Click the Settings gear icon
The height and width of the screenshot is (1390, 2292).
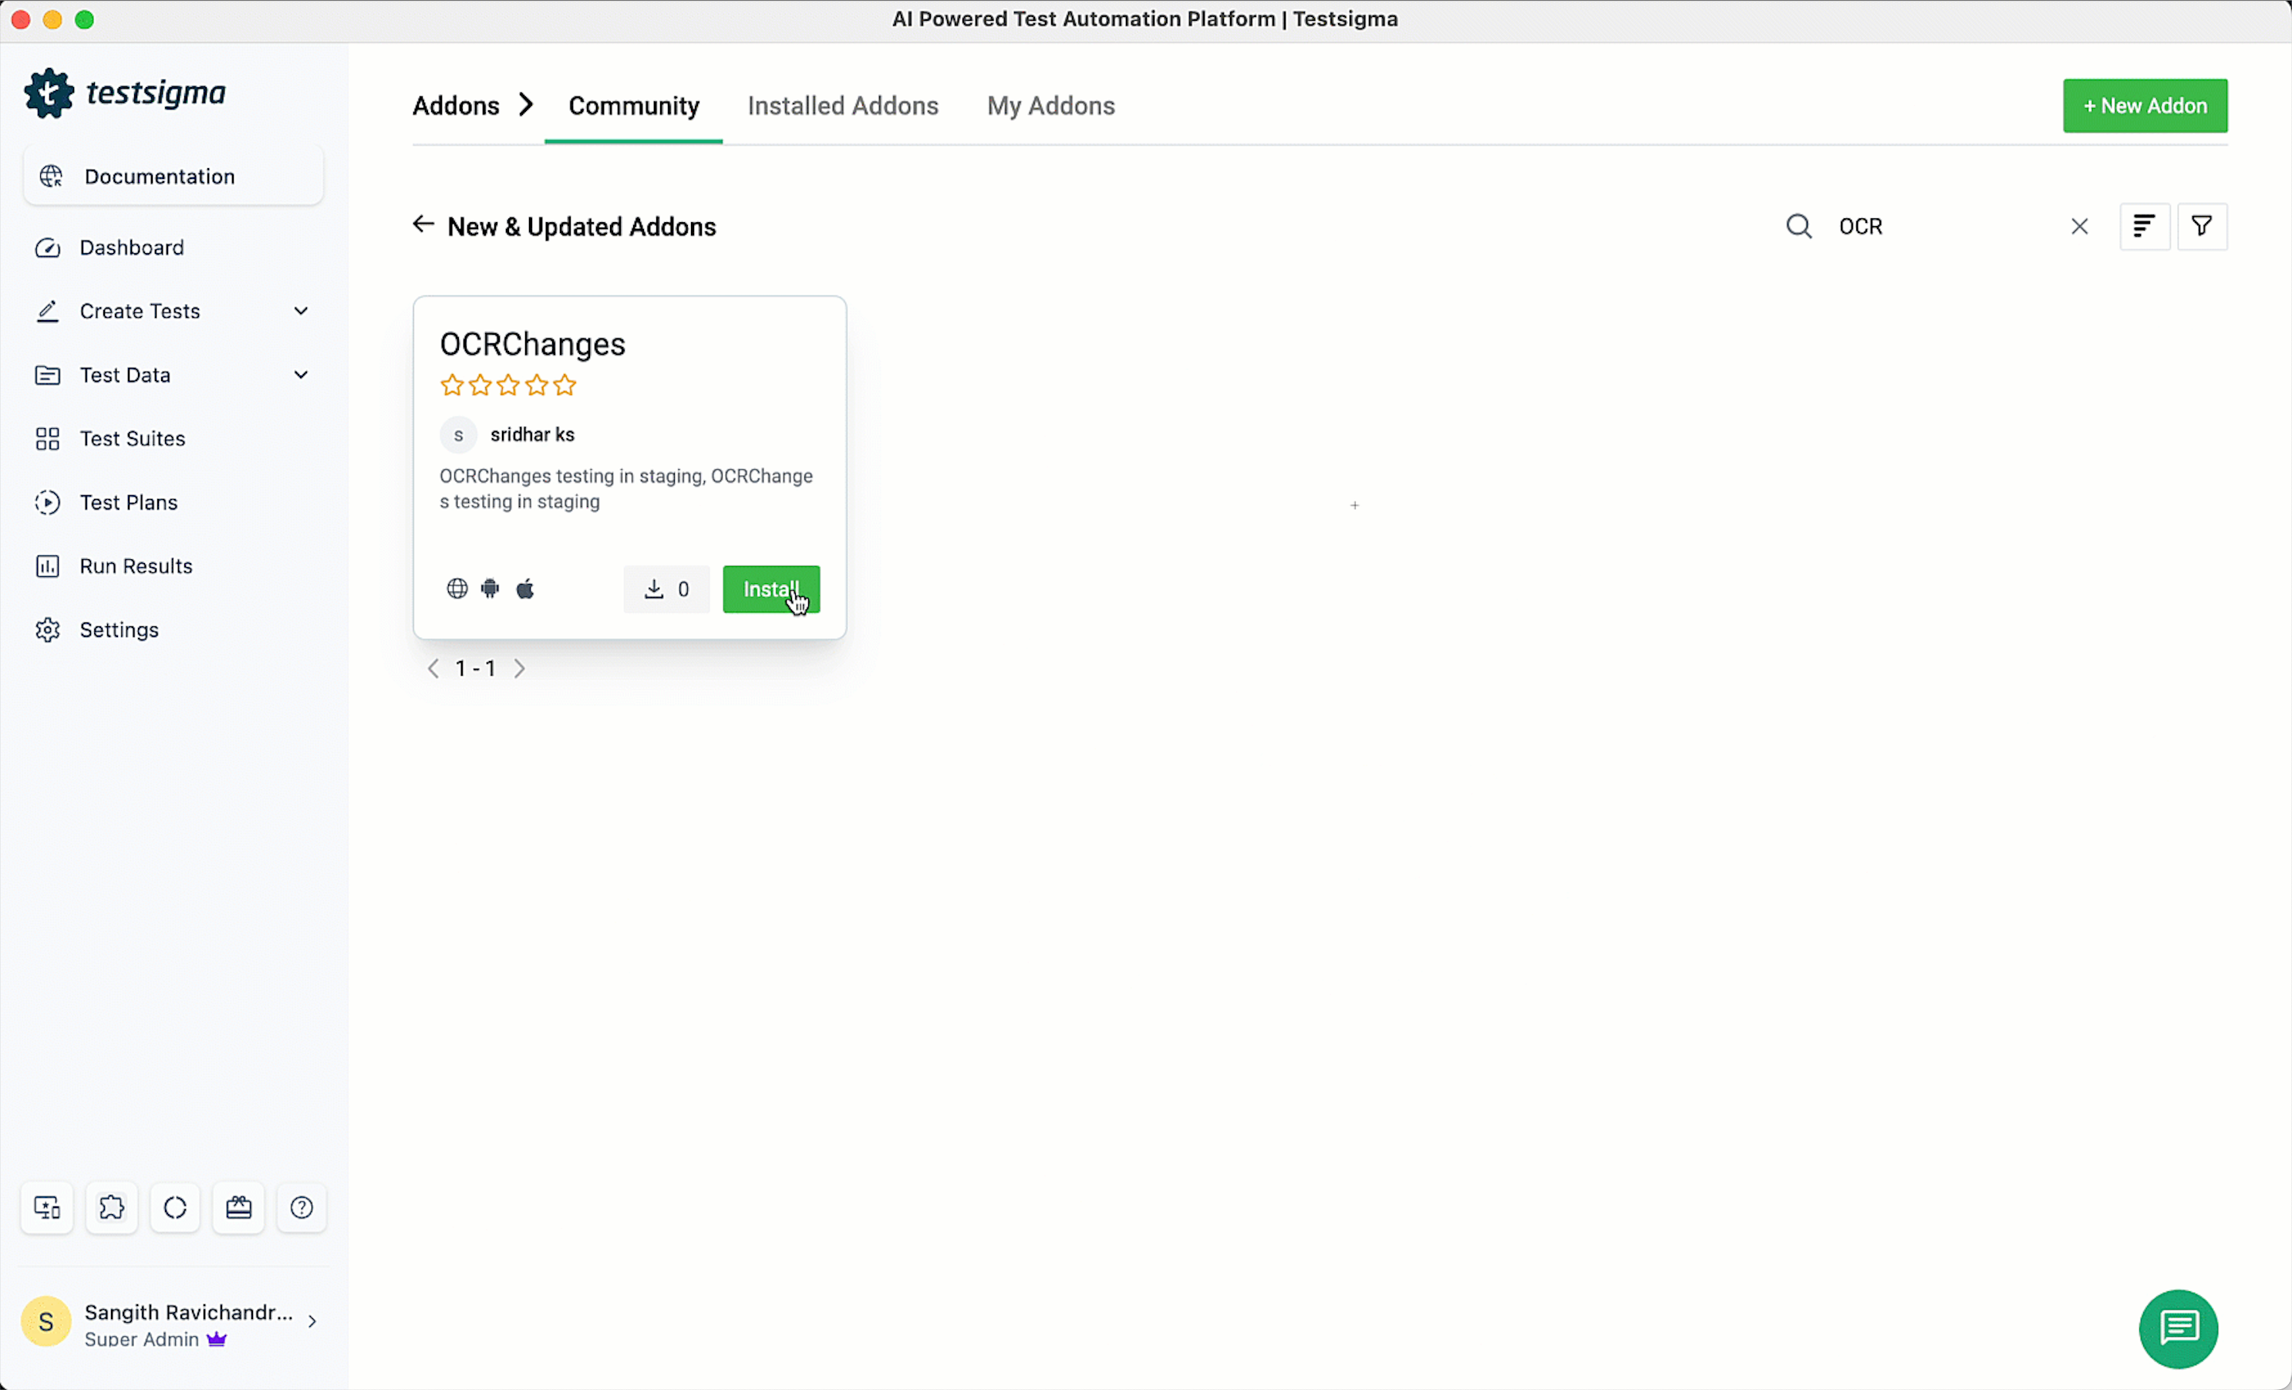point(48,630)
